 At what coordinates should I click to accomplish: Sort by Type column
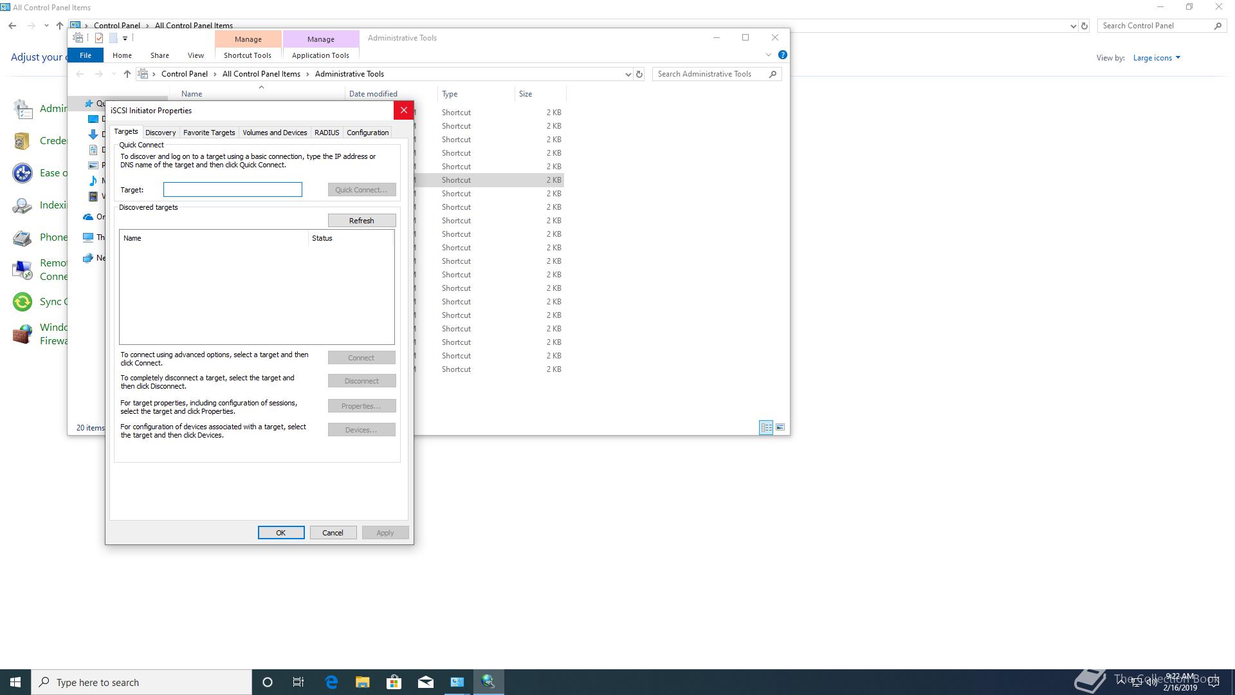tap(476, 94)
